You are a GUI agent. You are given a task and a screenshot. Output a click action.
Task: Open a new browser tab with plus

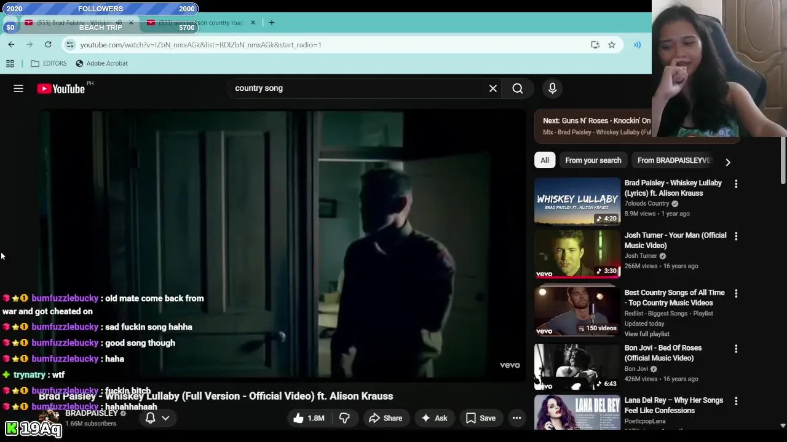coord(271,23)
